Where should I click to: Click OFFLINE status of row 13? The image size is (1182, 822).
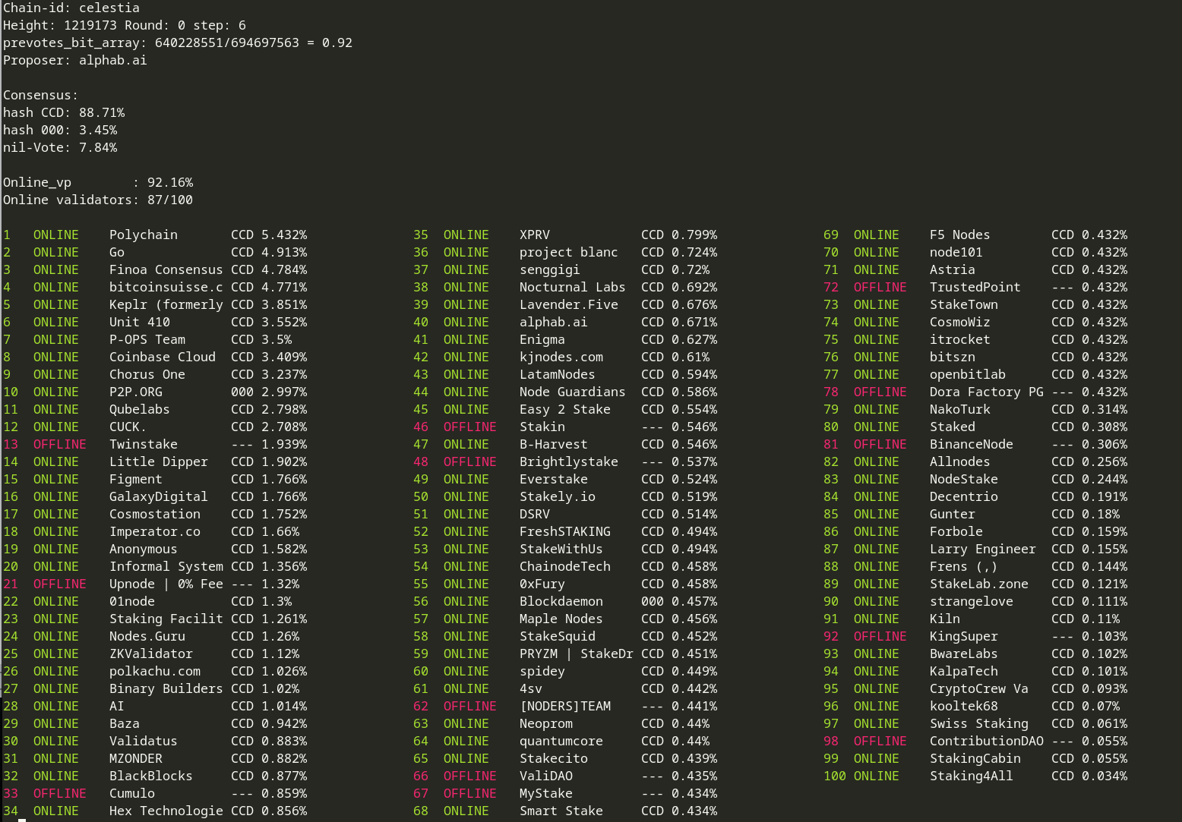click(60, 444)
